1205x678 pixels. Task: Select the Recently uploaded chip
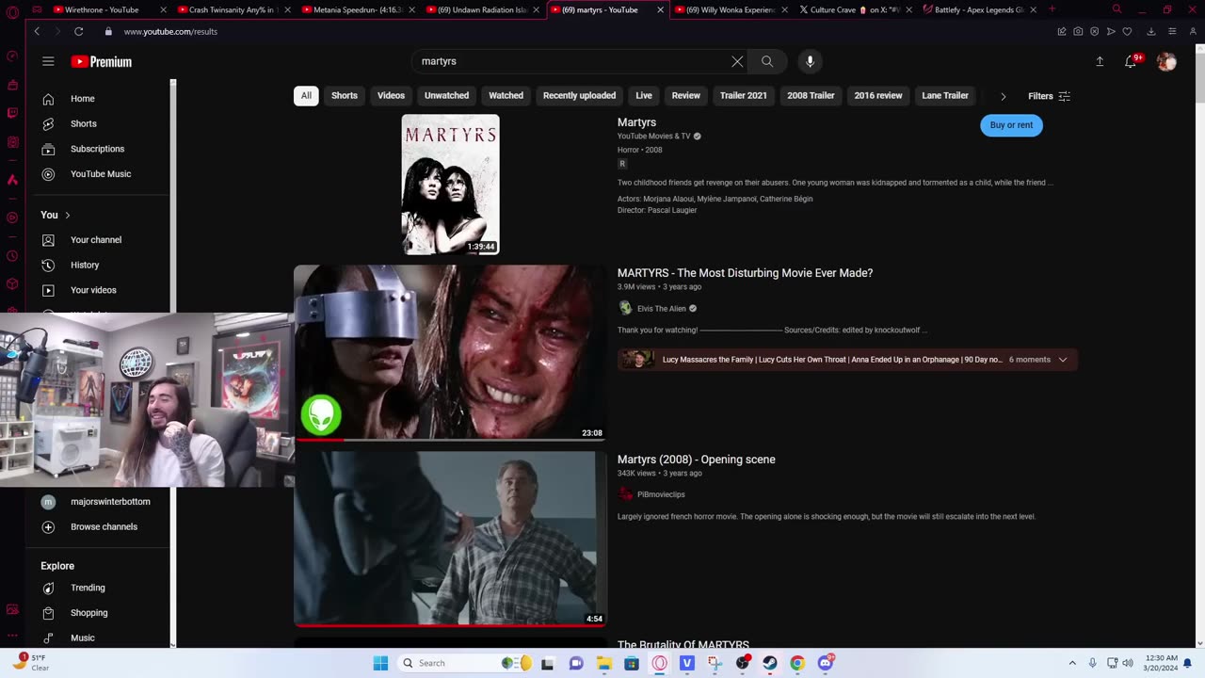click(579, 95)
